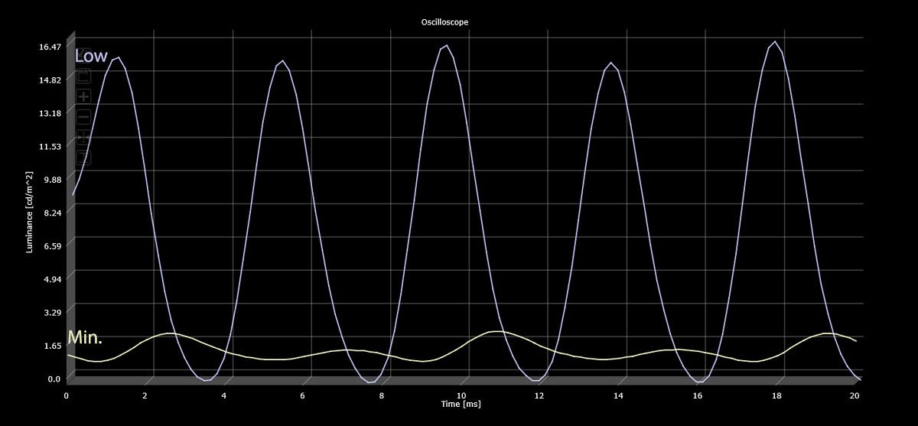Viewport: 918px width, 426px height.
Task: Click the 18 tick on the time axis
Action: (776, 395)
